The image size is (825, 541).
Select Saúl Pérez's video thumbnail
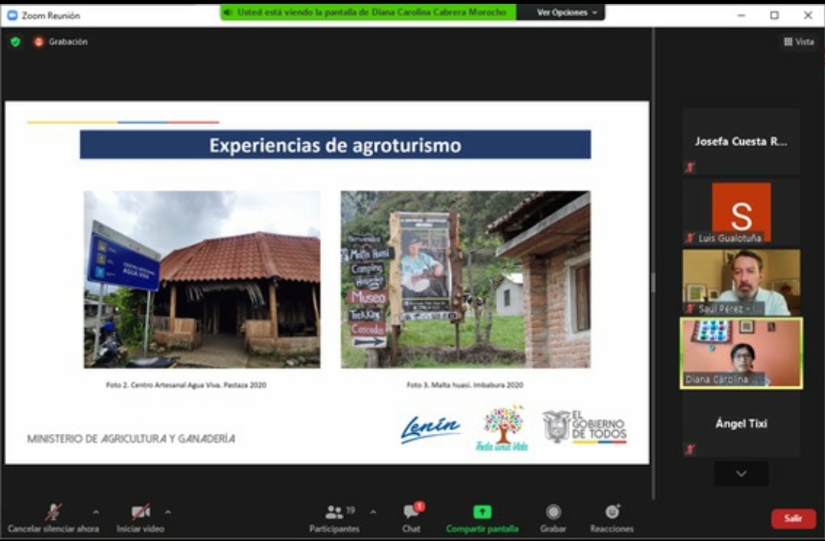[x=741, y=282]
